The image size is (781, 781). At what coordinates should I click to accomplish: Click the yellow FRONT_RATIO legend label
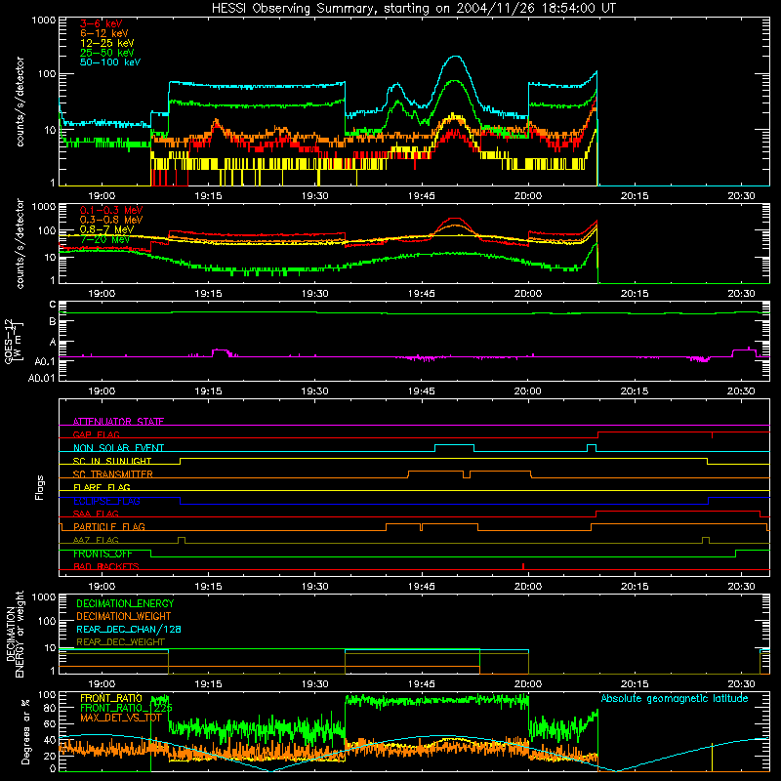pyautogui.click(x=111, y=698)
